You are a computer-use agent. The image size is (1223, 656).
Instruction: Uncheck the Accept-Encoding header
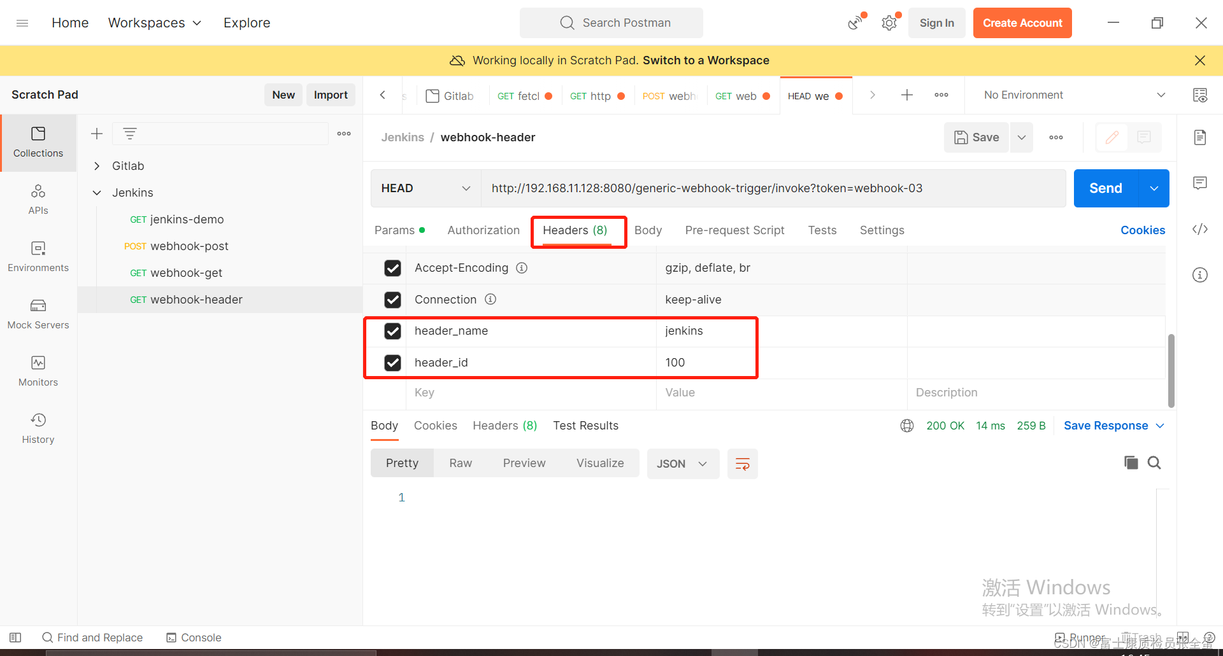coord(393,268)
